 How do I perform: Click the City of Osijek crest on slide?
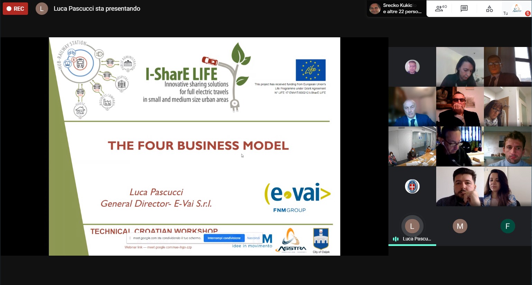pos(321,240)
